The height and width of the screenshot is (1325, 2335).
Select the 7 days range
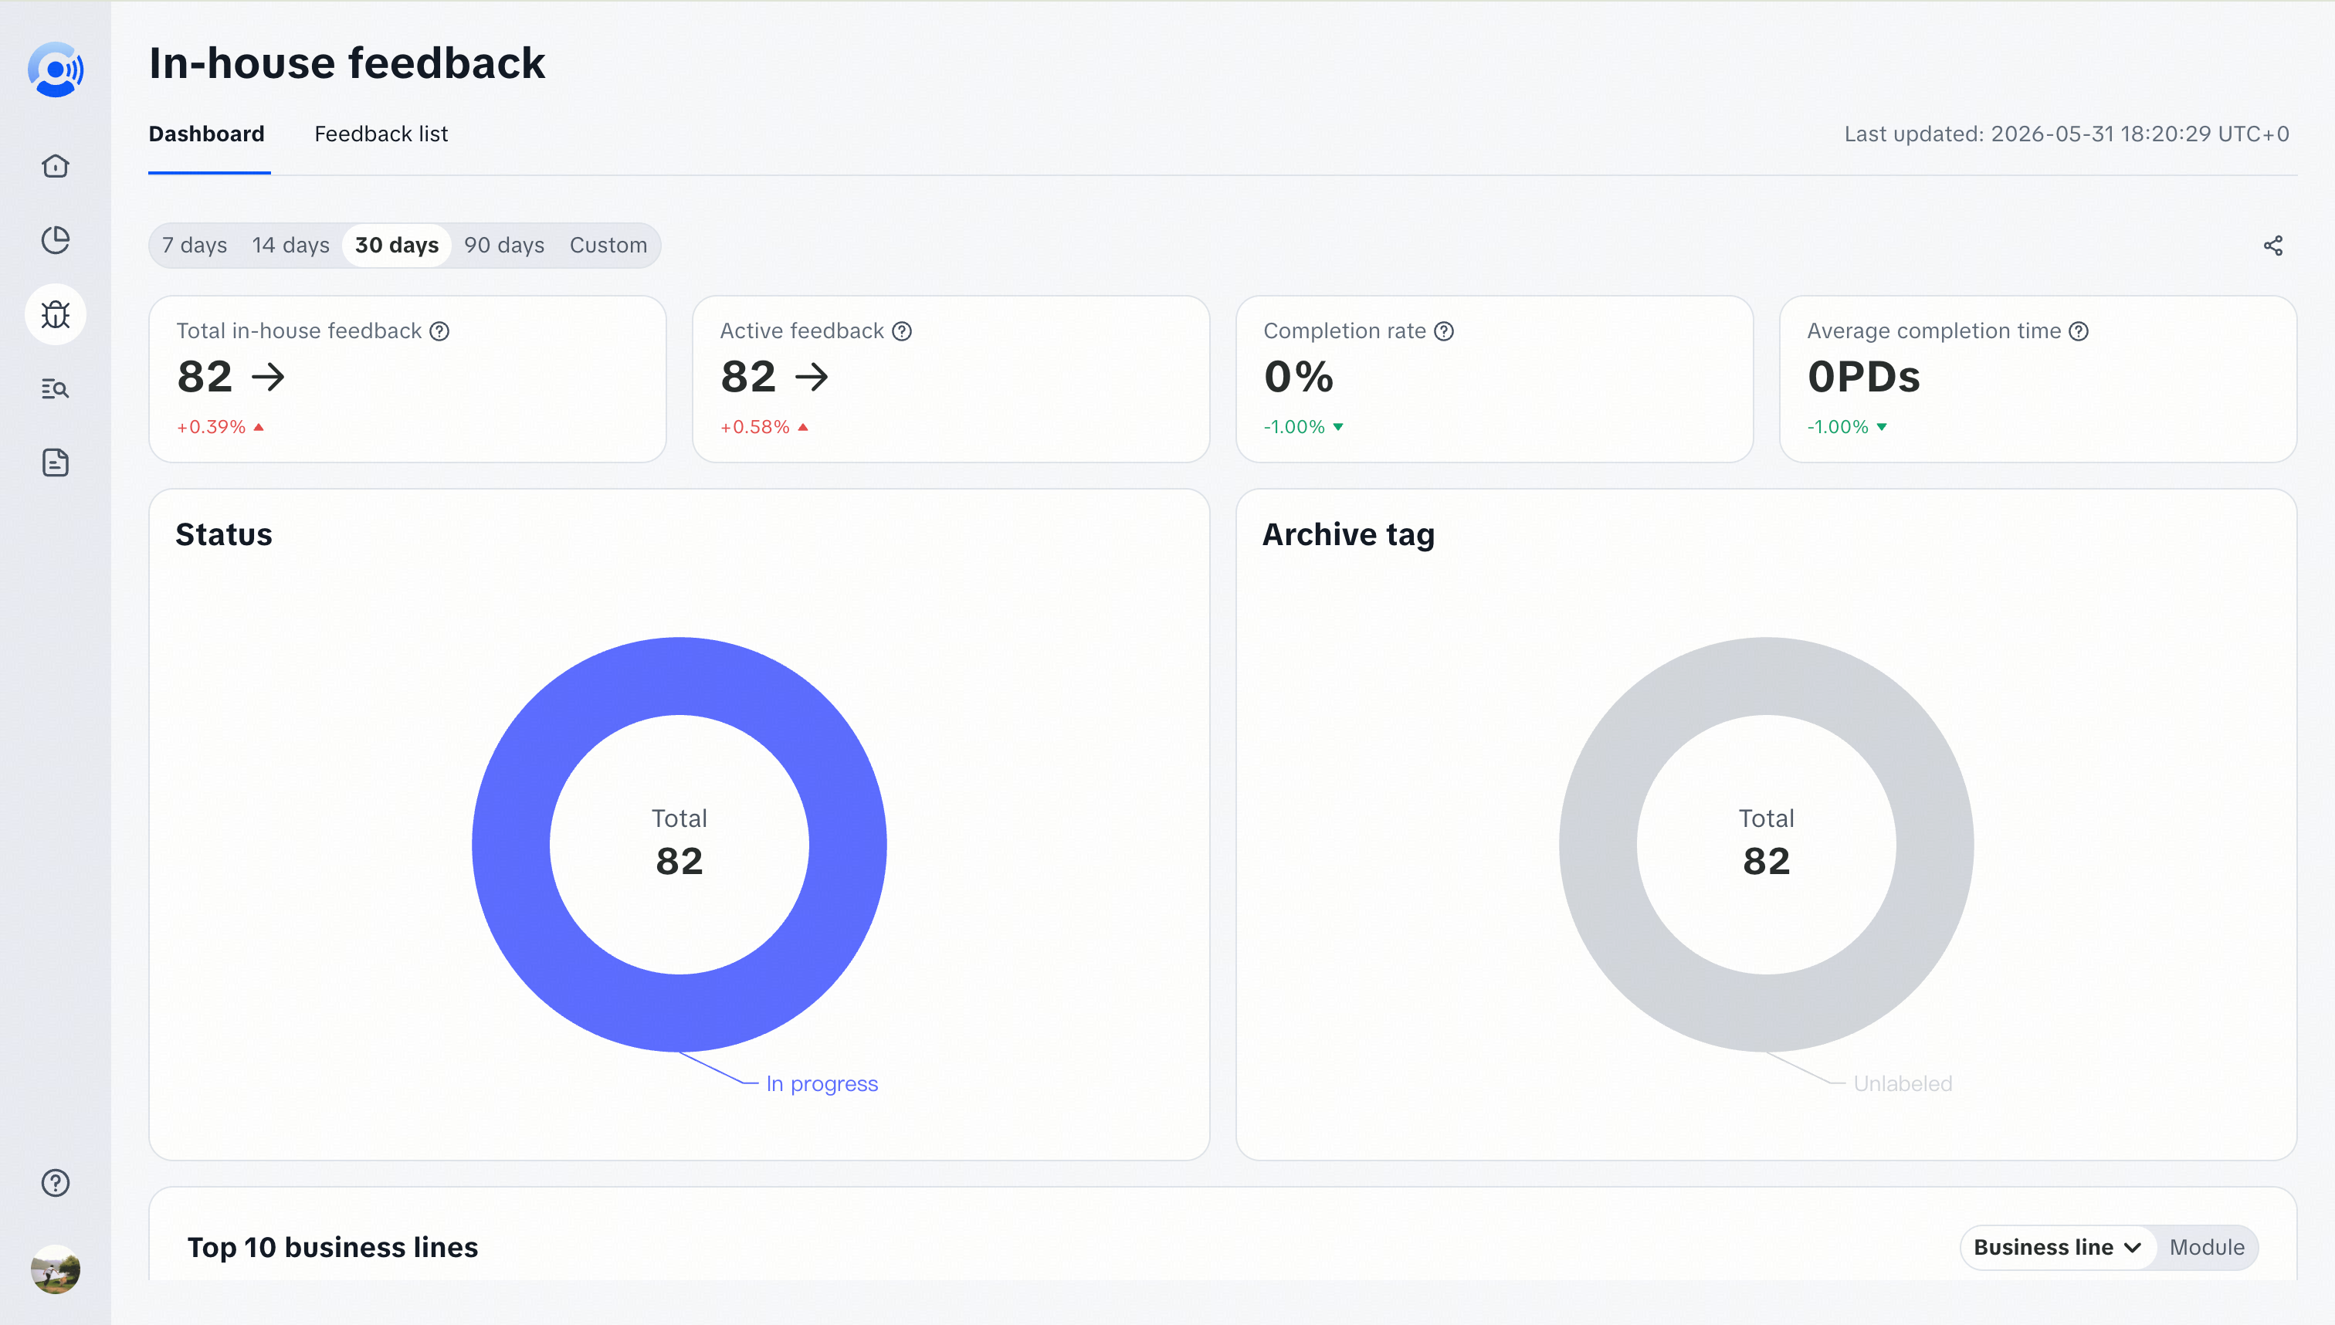click(x=195, y=246)
